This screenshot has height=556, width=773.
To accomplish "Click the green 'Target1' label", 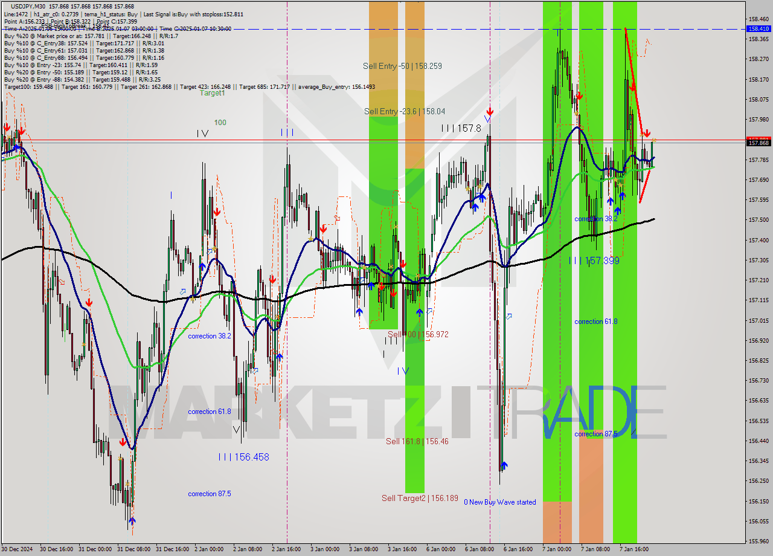I will click(x=213, y=93).
